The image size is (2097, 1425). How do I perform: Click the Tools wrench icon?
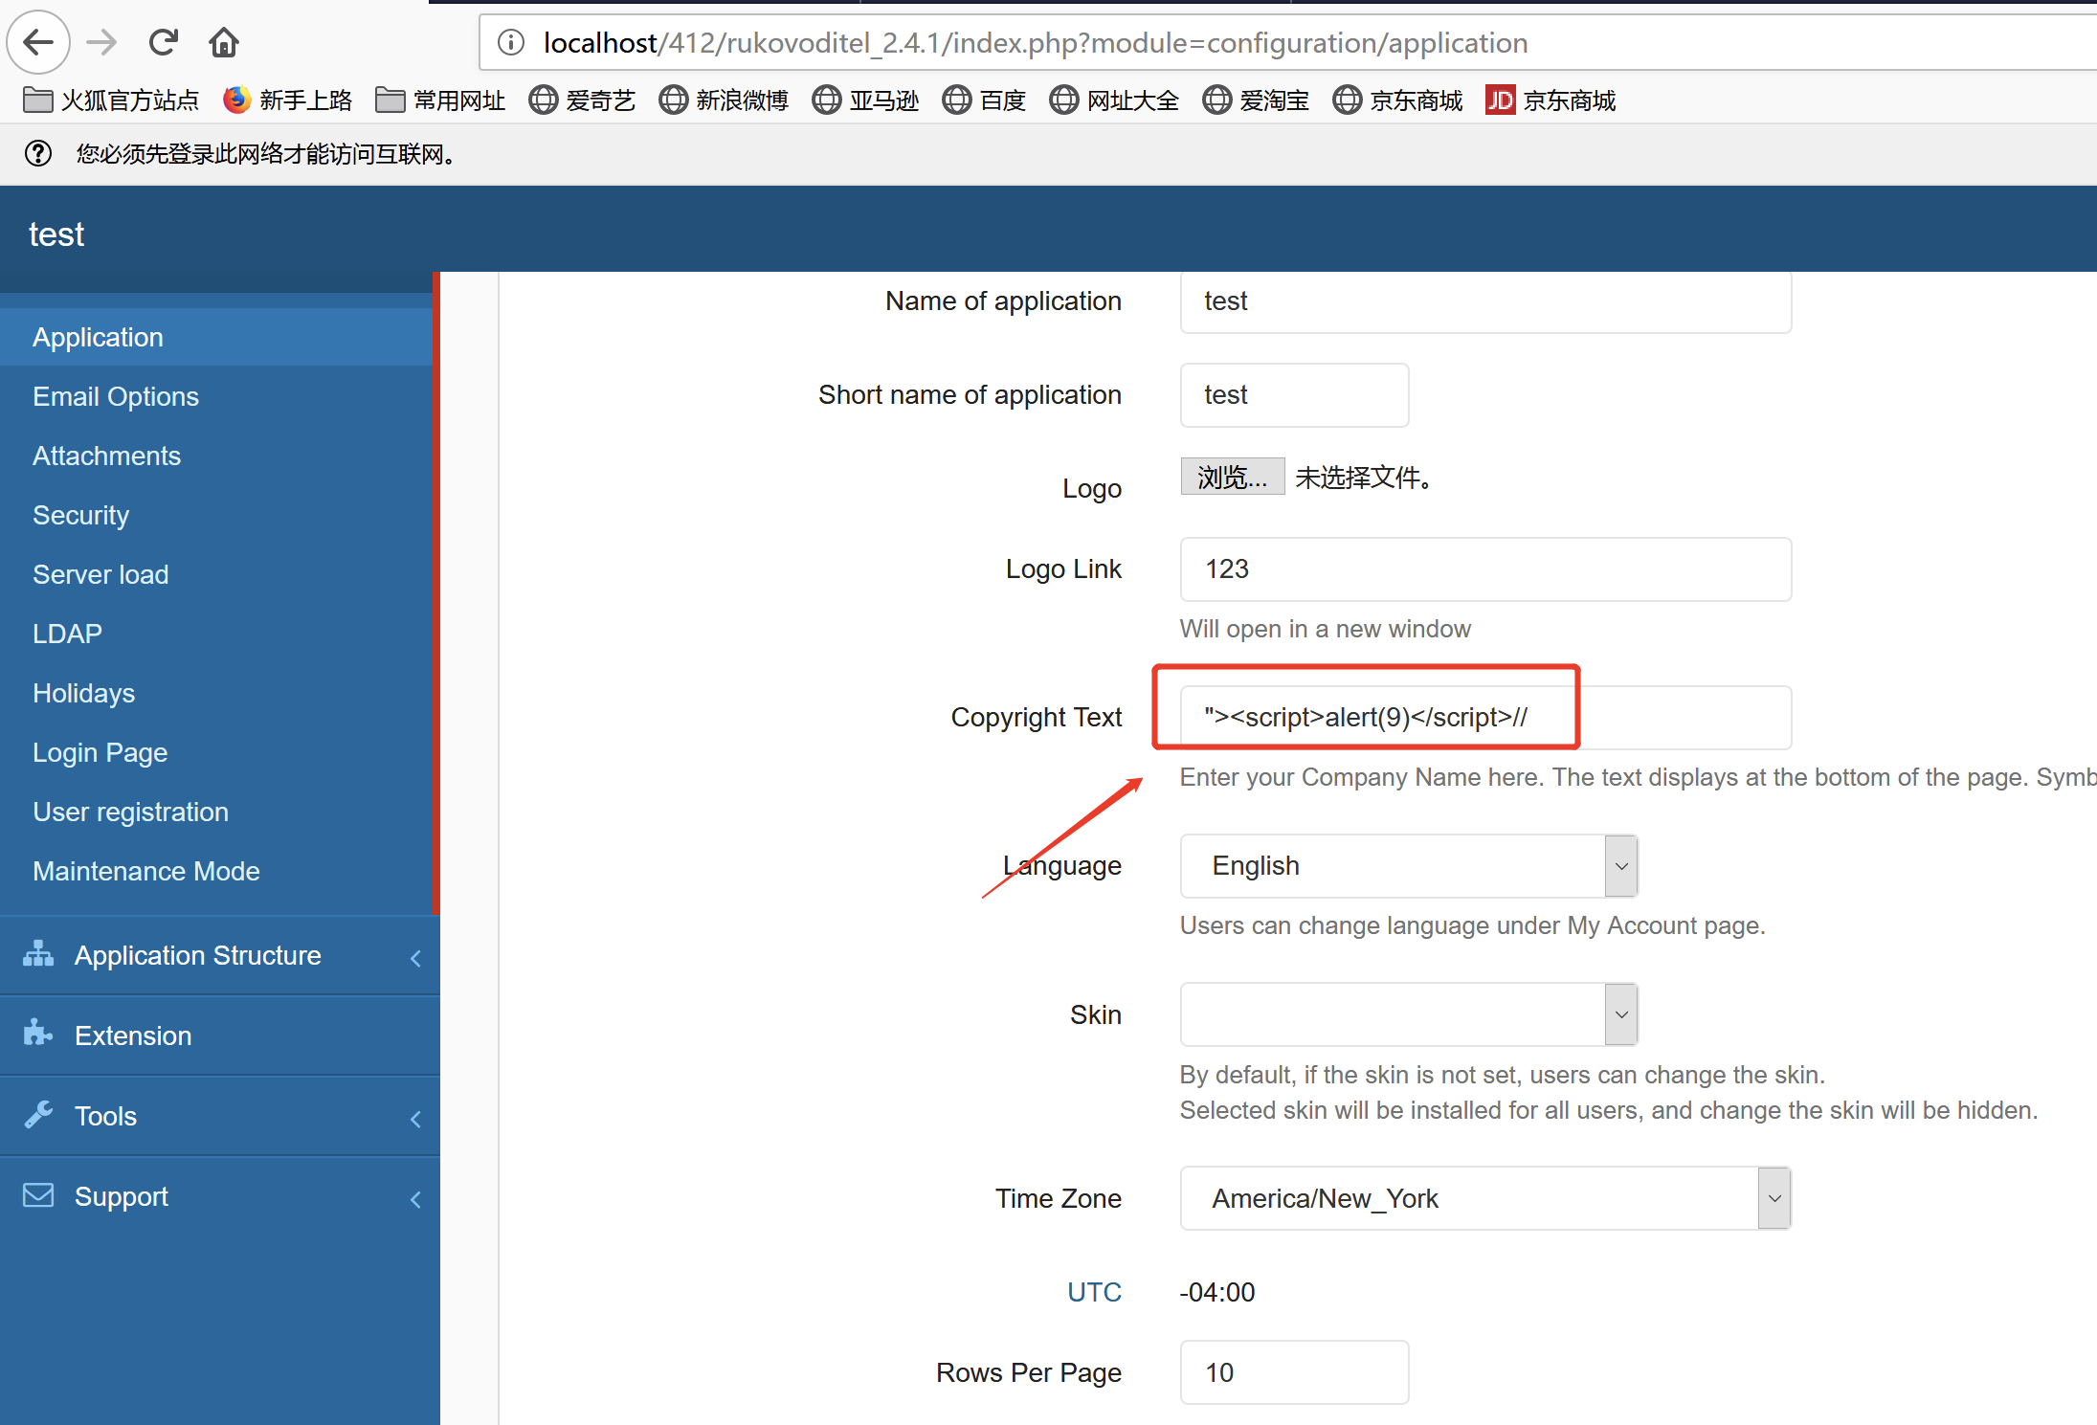point(38,1114)
